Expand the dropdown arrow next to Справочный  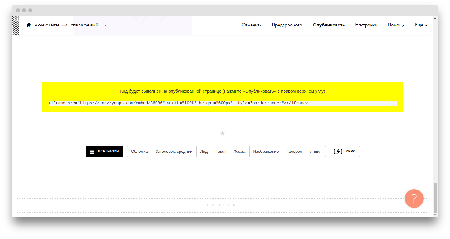pyautogui.click(x=105, y=25)
